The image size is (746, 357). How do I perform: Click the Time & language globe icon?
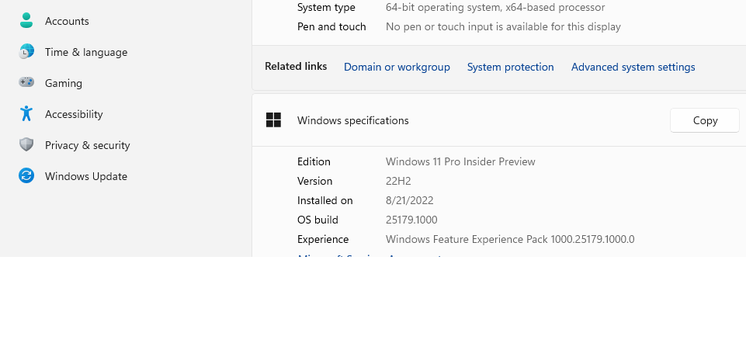26,52
